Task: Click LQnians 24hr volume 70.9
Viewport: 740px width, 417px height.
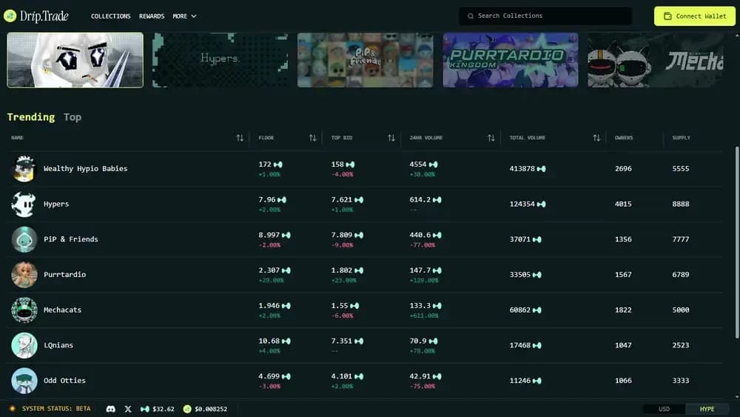Action: click(417, 341)
